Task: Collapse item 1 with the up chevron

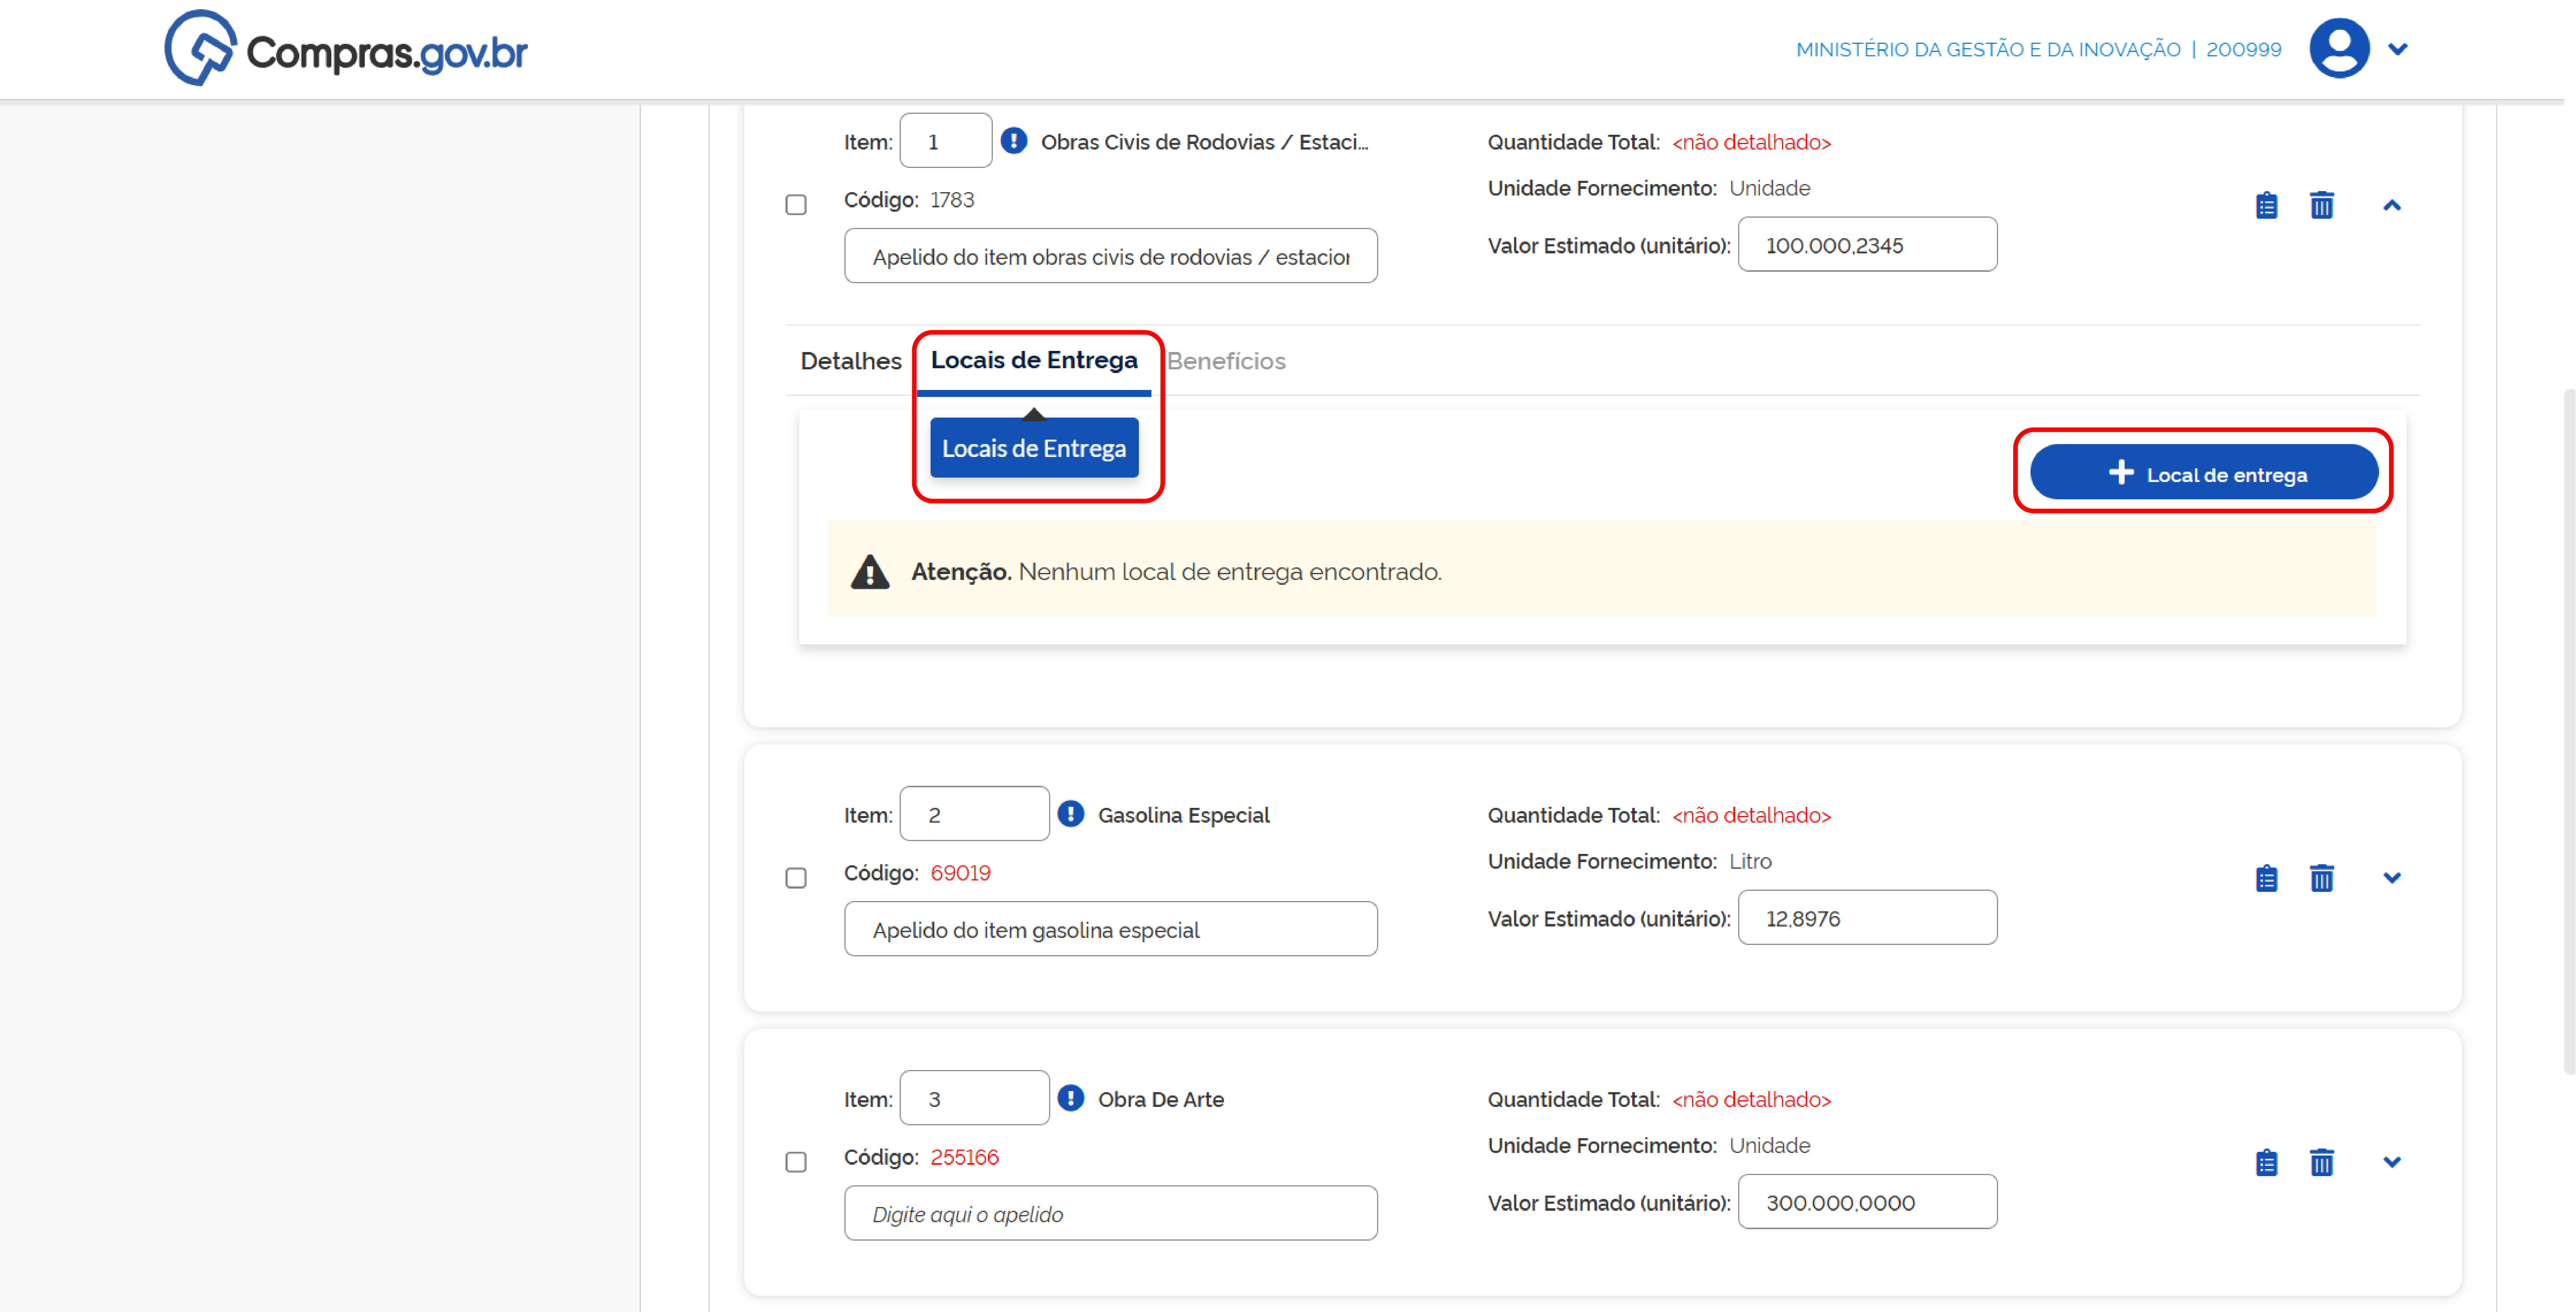Action: coord(2392,205)
